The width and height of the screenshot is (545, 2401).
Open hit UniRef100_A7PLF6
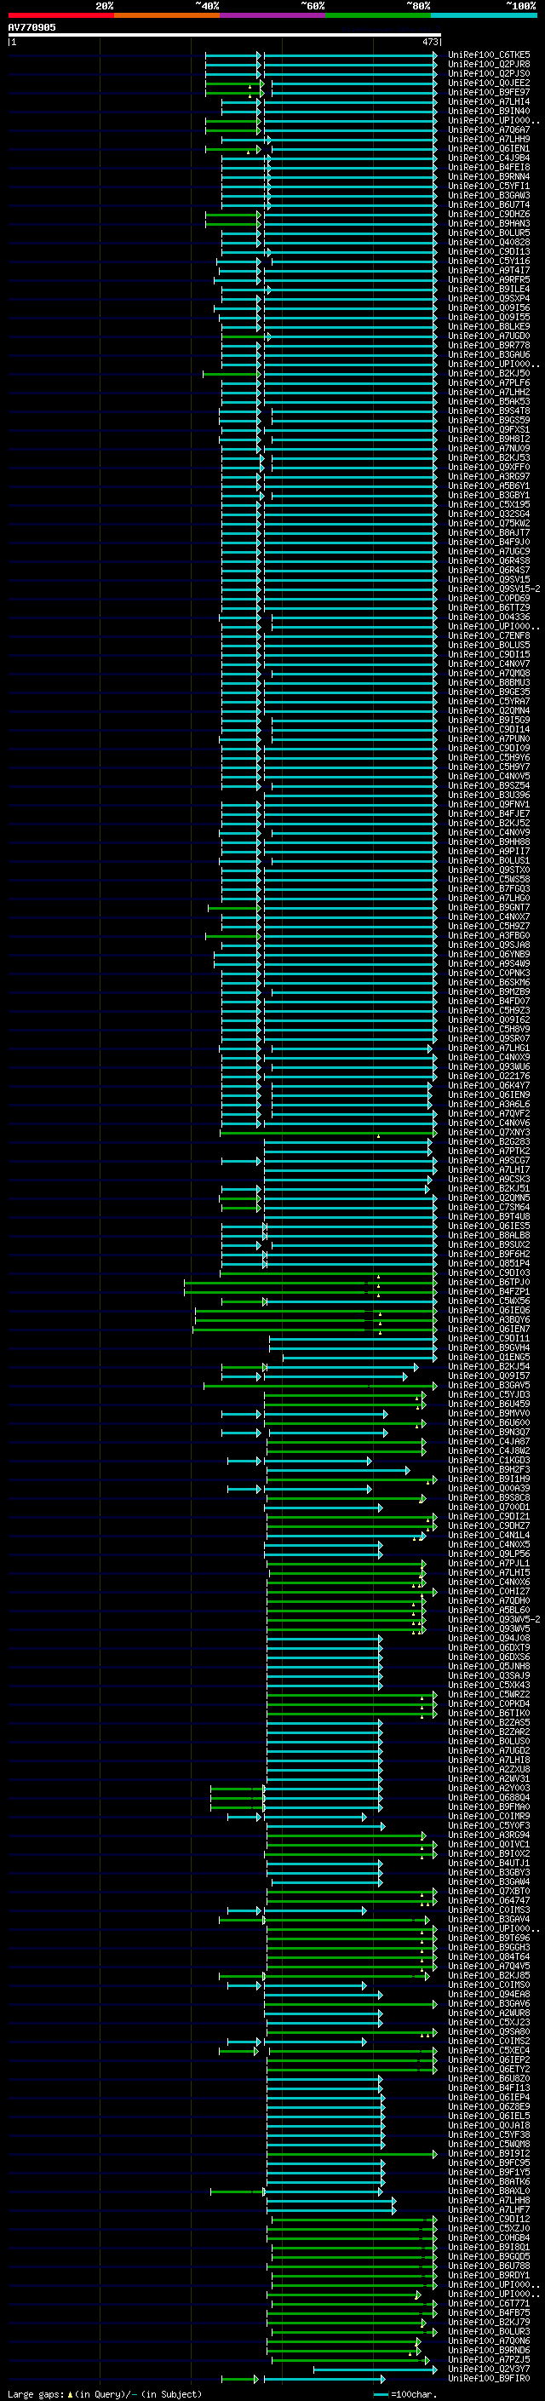pyautogui.click(x=489, y=383)
